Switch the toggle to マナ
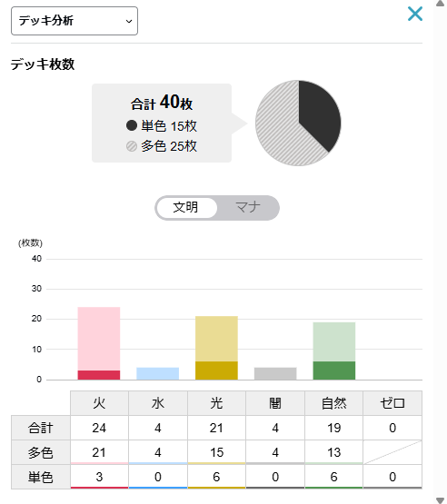This screenshot has width=447, height=504. (248, 207)
